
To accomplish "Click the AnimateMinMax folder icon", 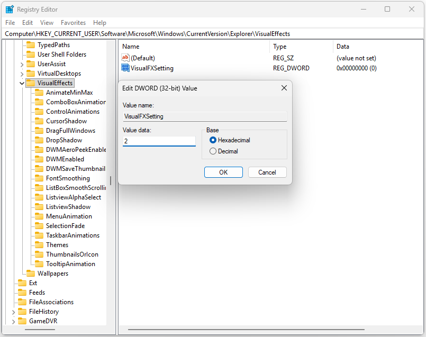I will 39,93.
